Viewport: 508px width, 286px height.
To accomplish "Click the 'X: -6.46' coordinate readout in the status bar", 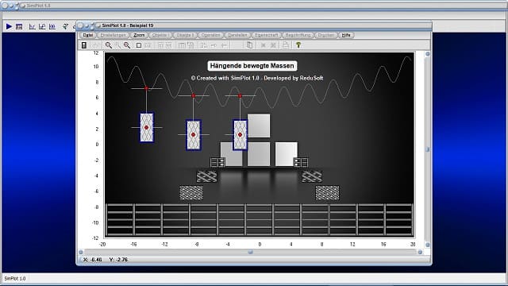I will tap(92, 260).
